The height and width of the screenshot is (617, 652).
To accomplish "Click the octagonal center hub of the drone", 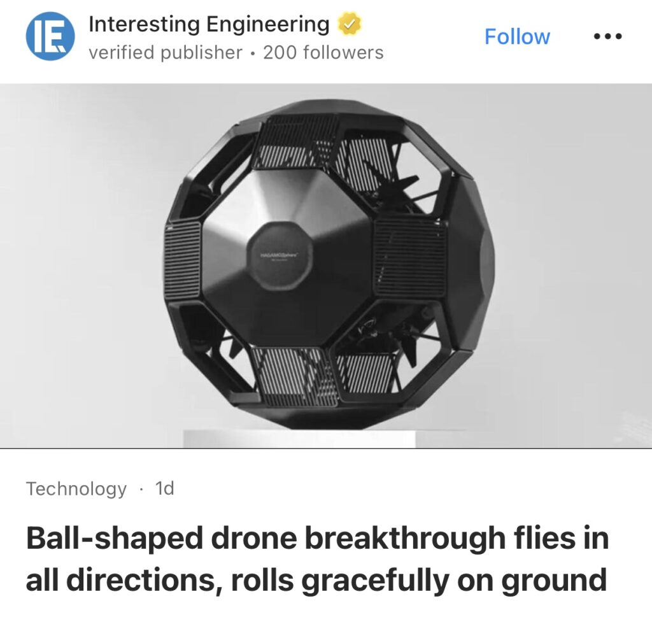I will (x=280, y=256).
